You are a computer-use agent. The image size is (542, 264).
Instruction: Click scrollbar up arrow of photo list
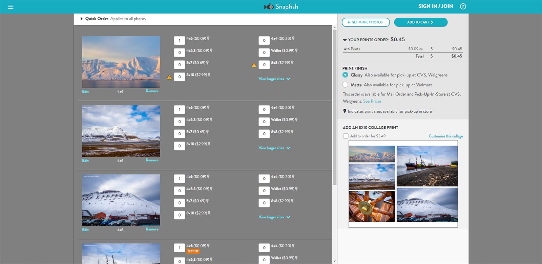coord(335,27)
